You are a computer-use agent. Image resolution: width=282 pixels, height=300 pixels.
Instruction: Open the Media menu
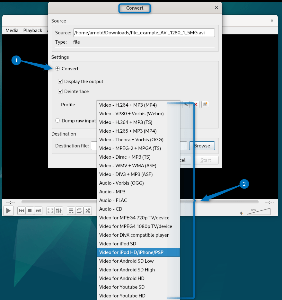(x=12, y=31)
